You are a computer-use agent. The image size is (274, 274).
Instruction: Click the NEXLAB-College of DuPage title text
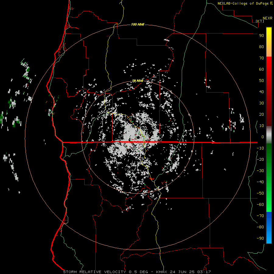(x=243, y=3)
